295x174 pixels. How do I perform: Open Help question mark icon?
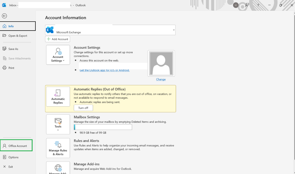[x=258, y=5]
